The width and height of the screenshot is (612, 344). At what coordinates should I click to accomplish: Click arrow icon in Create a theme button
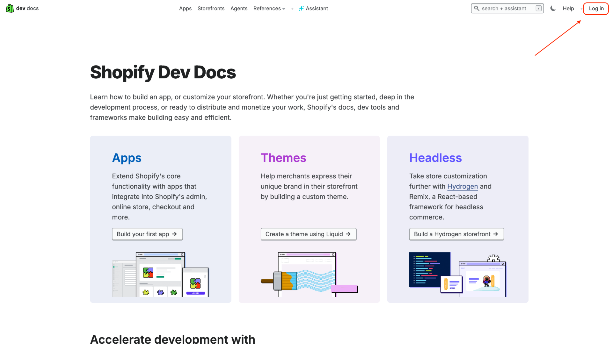[348, 234]
